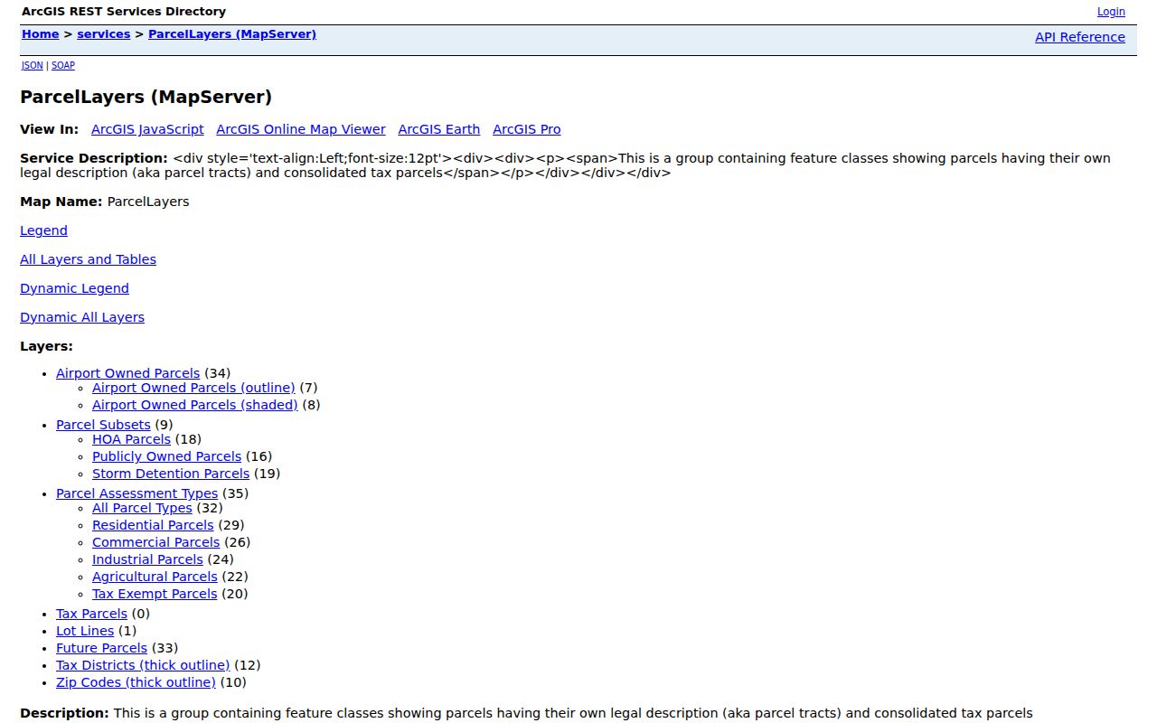The width and height of the screenshot is (1157, 723).
Task: Open Airport Owned Parcels (shaded) layer
Action: point(194,405)
